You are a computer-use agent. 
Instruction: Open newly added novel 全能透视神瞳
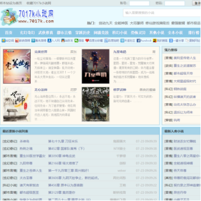point(183,163)
